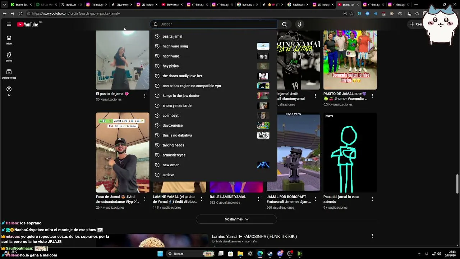460x259 pixels.
Task: Go back with the browser back arrow
Action: coord(4,13)
